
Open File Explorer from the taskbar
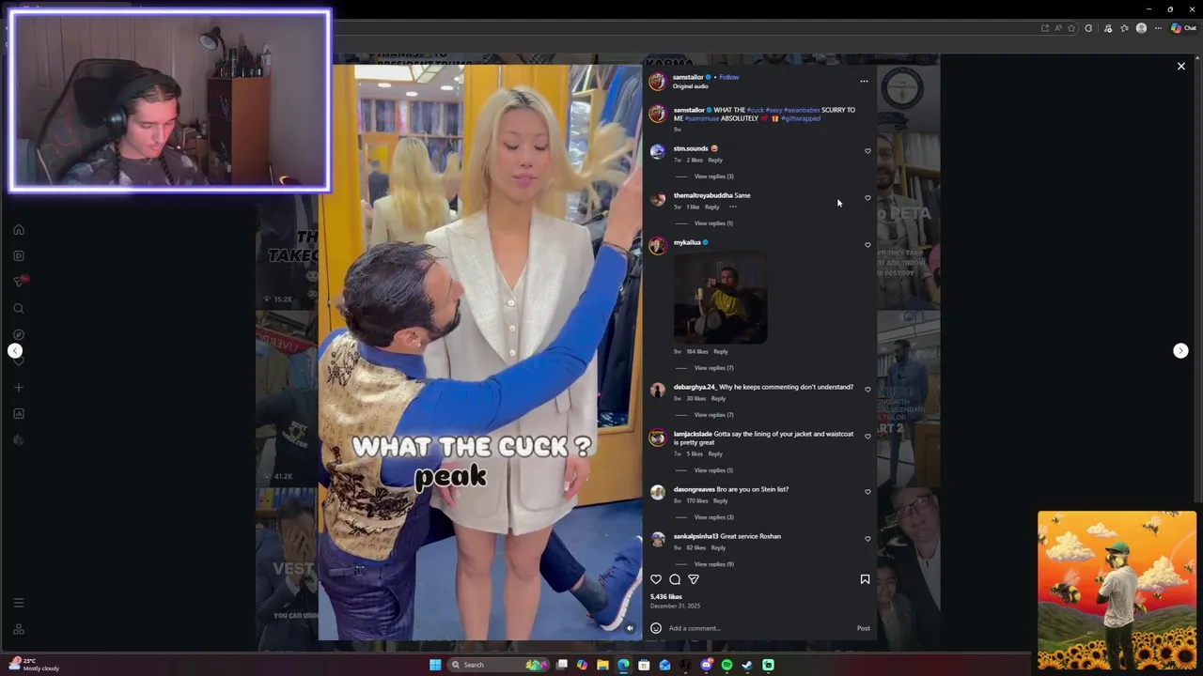tap(602, 665)
